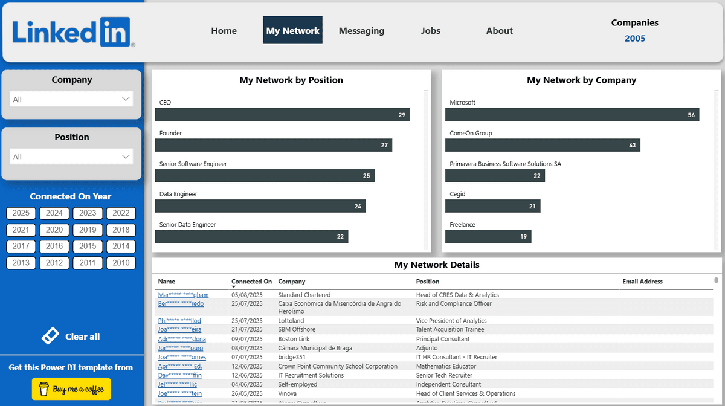Select the Primavera Business Software Solutions bar
Screen dimensions: 725x406
click(x=495, y=176)
